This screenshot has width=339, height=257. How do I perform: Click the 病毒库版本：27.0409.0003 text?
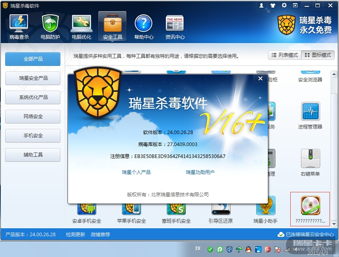[x=168, y=144]
